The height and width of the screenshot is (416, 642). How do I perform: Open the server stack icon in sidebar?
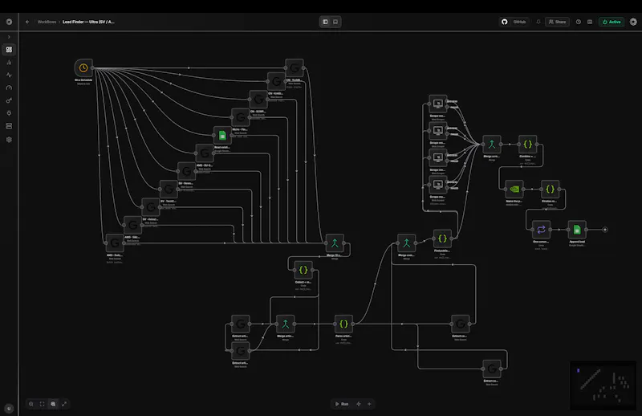[9, 126]
